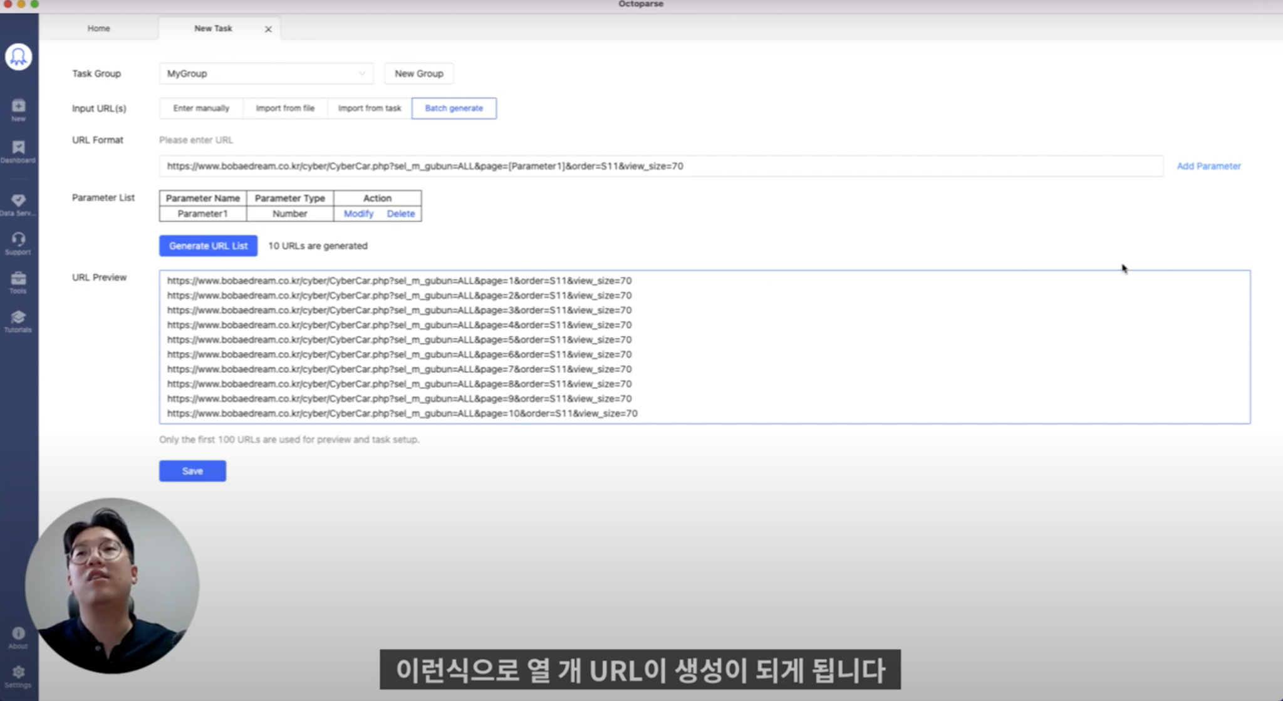Screen dimensions: 1283x701
Task: Open the Data Service sidebar icon
Action: pos(19,205)
